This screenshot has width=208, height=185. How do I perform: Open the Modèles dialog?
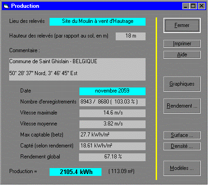click(182, 169)
